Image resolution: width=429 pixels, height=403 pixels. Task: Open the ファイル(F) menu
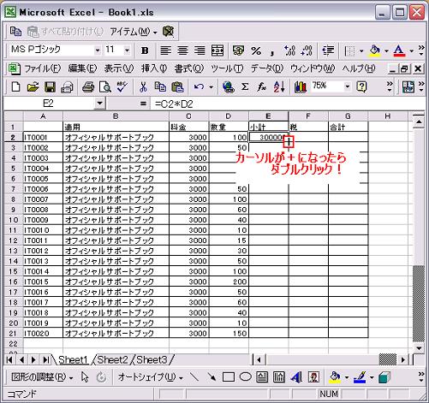[43, 68]
